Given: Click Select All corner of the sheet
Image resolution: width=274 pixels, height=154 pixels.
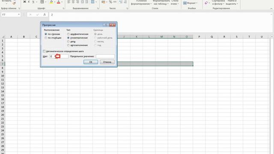Looking at the screenshot, I should [3, 37].
